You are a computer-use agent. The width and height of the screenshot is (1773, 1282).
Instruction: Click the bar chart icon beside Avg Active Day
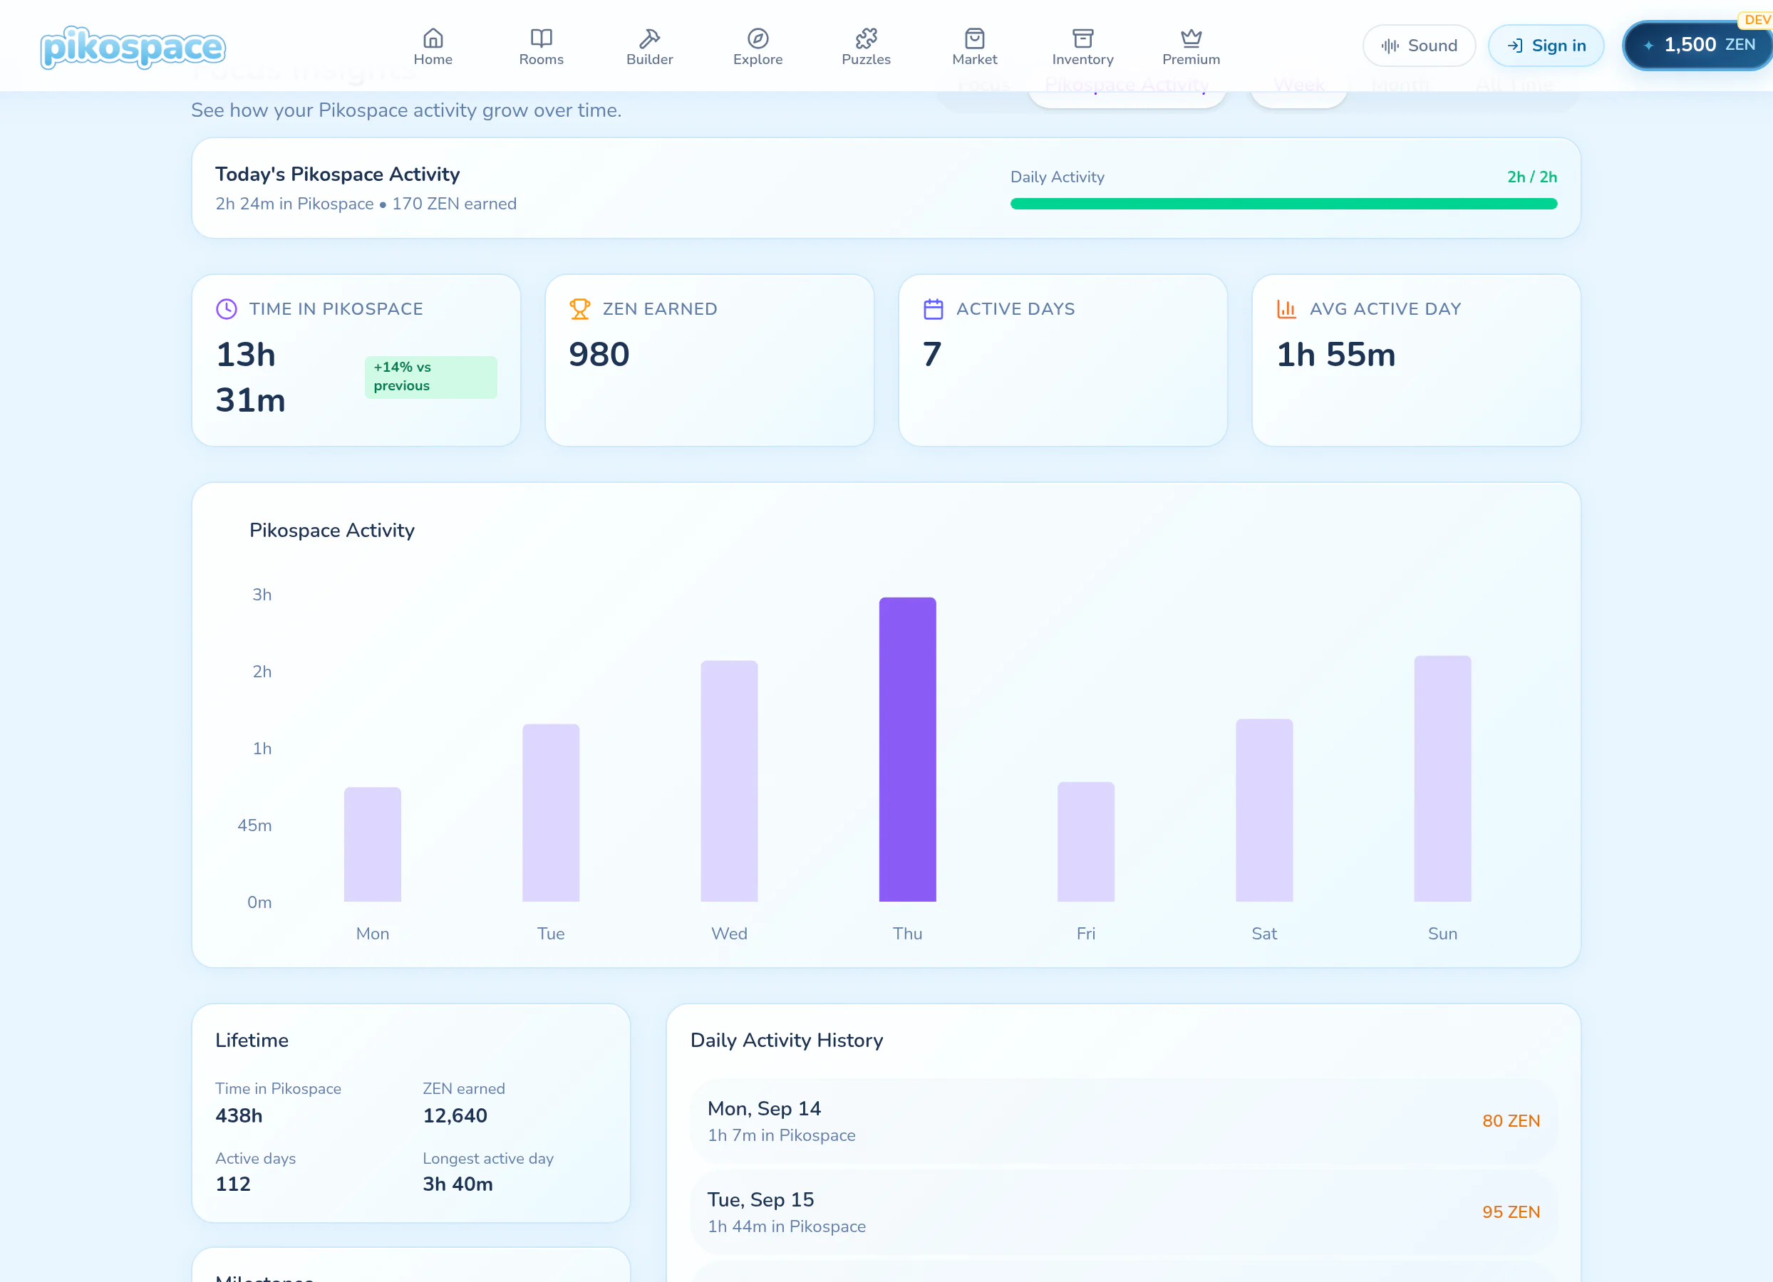click(x=1286, y=308)
